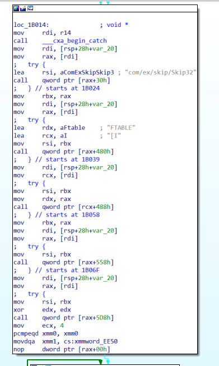Click the node color palette icon
219x366 pixels.
(16, 8)
